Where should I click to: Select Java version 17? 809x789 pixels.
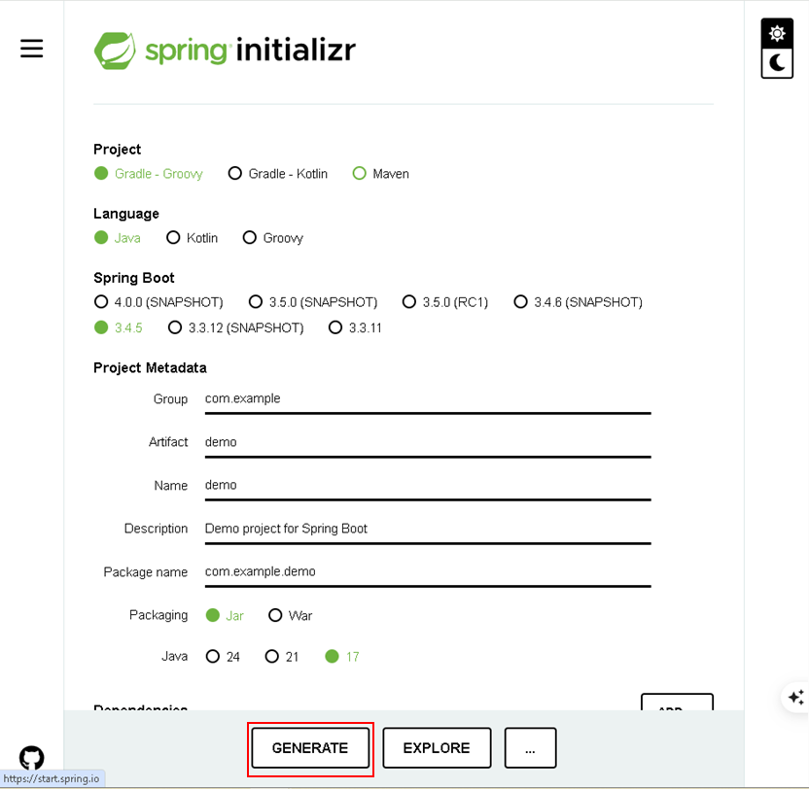pyautogui.click(x=342, y=657)
